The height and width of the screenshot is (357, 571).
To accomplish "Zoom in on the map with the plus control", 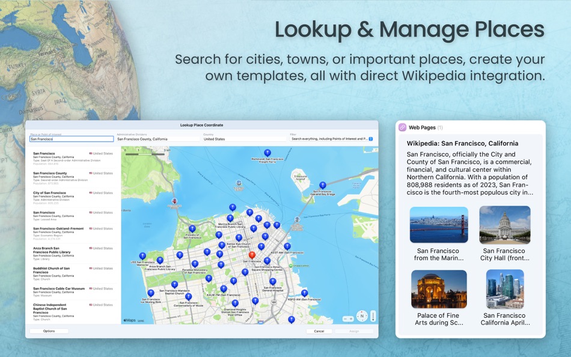I will click(351, 317).
